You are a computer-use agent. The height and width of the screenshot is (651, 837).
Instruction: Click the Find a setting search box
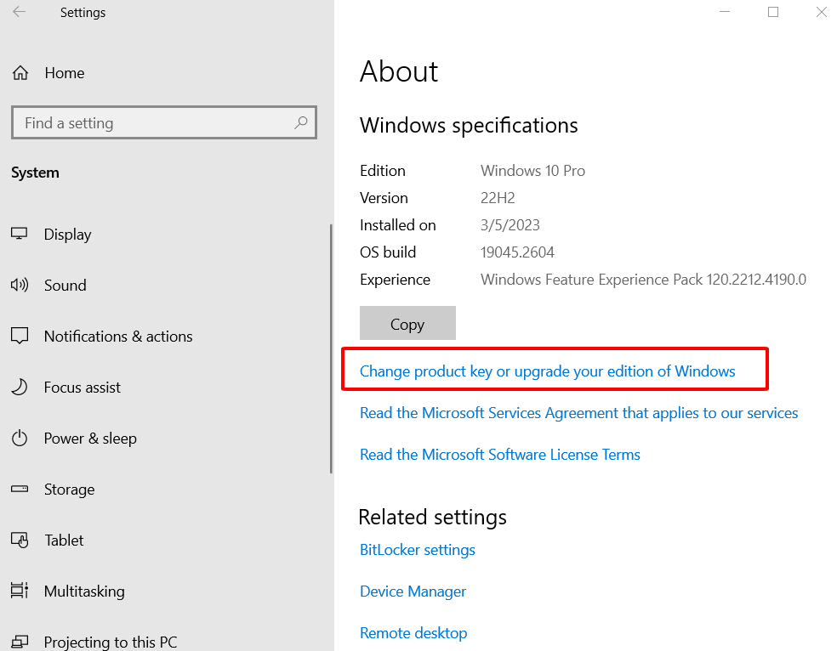(153, 123)
